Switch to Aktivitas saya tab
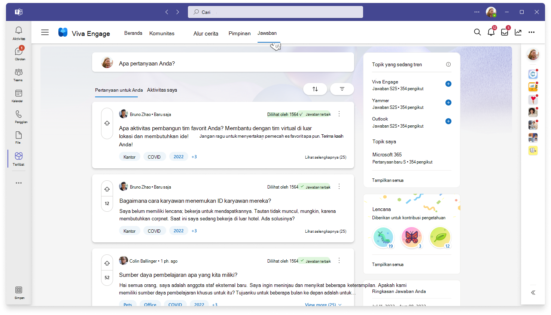Screen dimensions: 551x315 pyautogui.click(x=162, y=90)
